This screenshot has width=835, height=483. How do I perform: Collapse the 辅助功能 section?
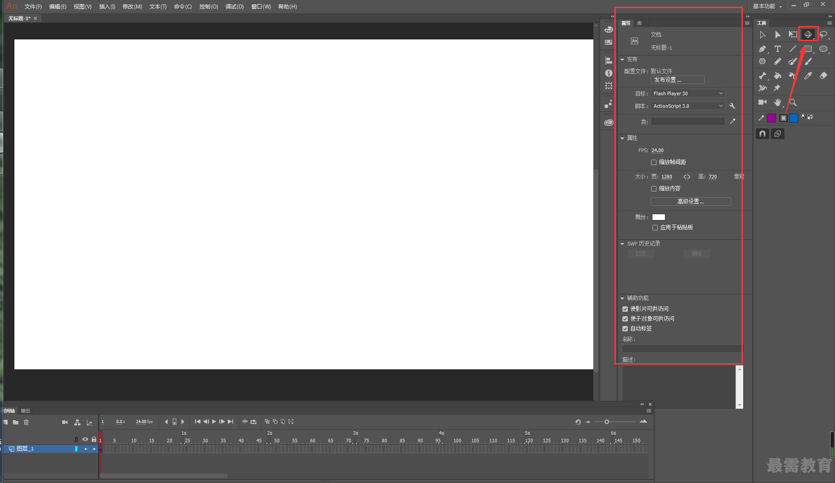tap(622, 298)
